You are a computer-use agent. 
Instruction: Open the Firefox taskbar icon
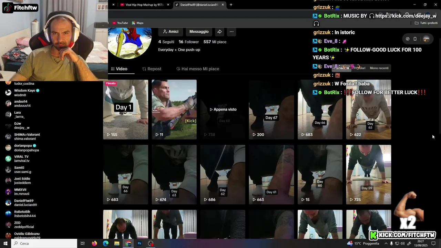click(x=94, y=244)
